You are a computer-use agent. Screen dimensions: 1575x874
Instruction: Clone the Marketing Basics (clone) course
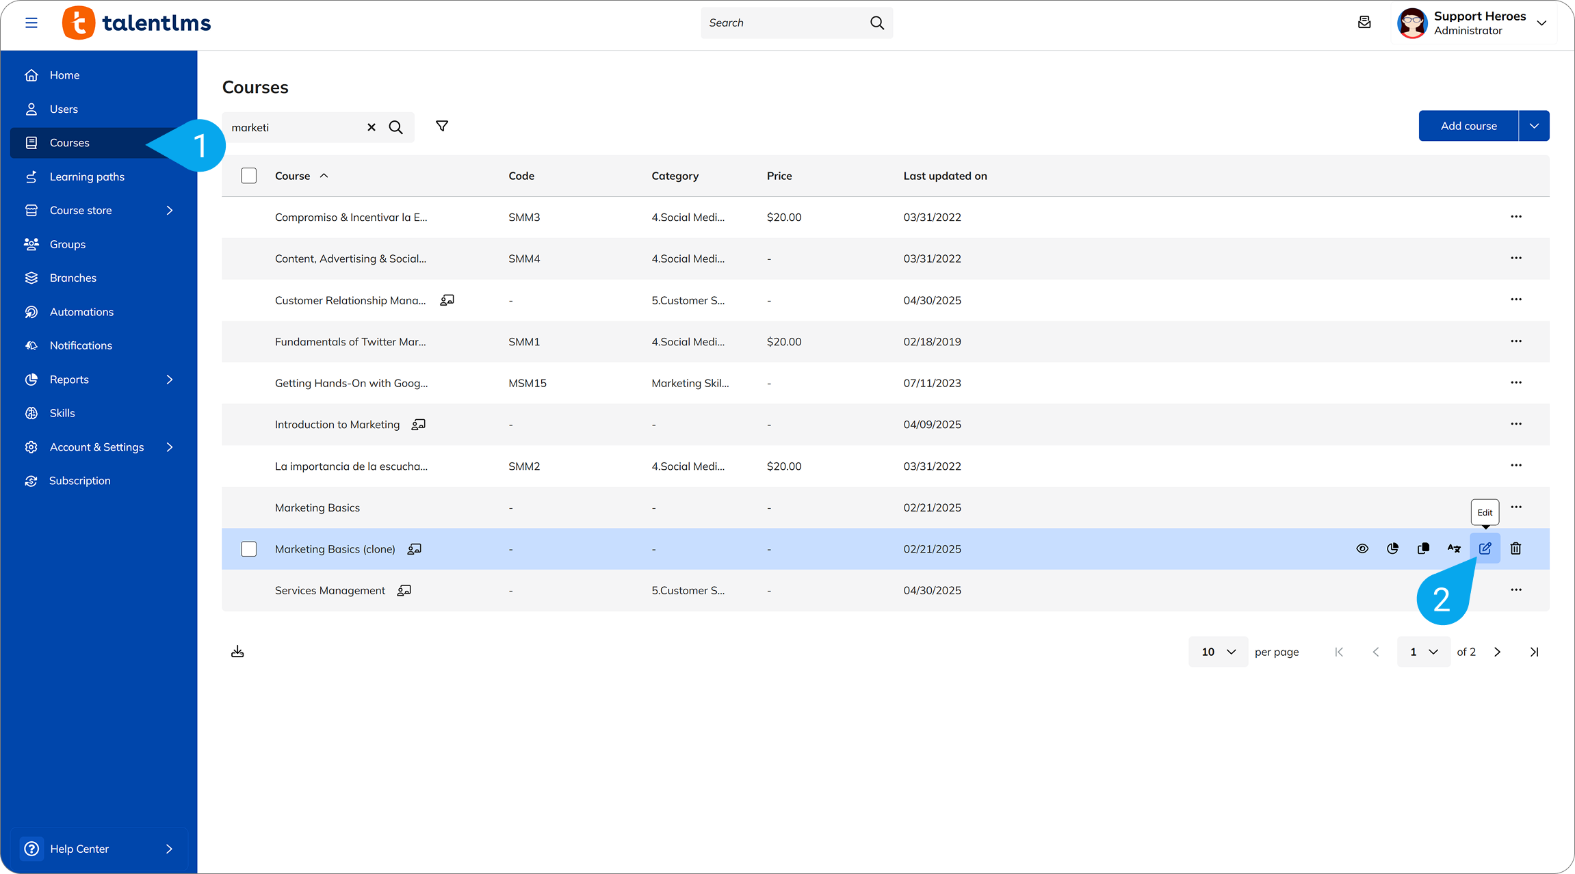coord(1423,548)
